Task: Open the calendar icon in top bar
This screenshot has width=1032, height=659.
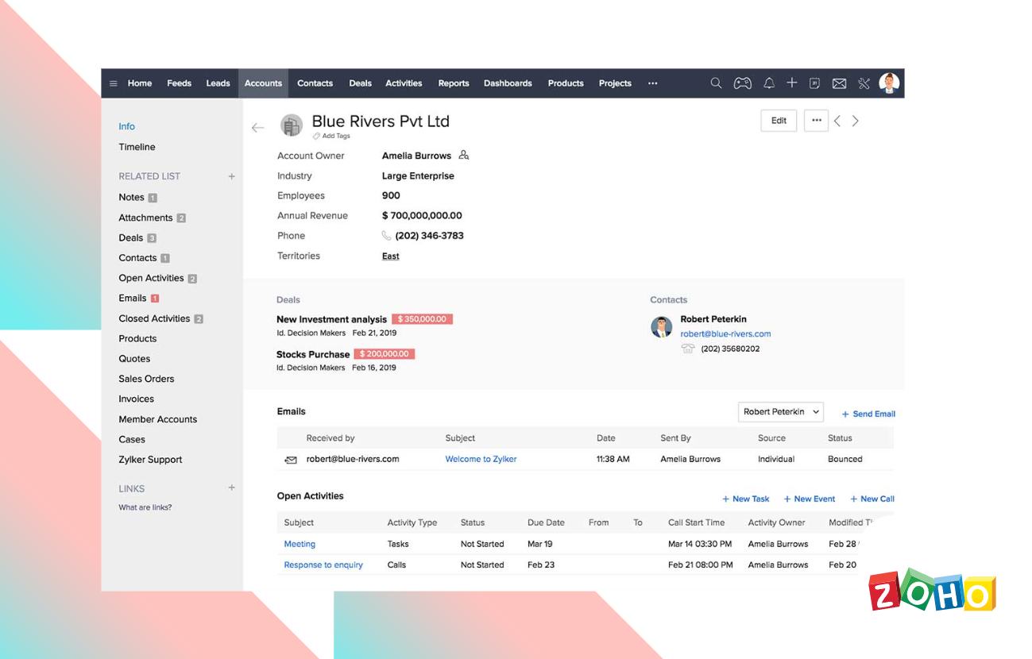Action: tap(815, 83)
